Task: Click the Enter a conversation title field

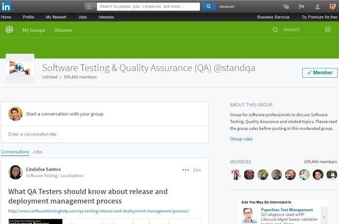Action: pyautogui.click(x=105, y=134)
